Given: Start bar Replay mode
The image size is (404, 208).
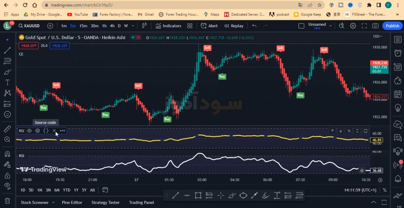Looking at the screenshot, I should point(234,26).
